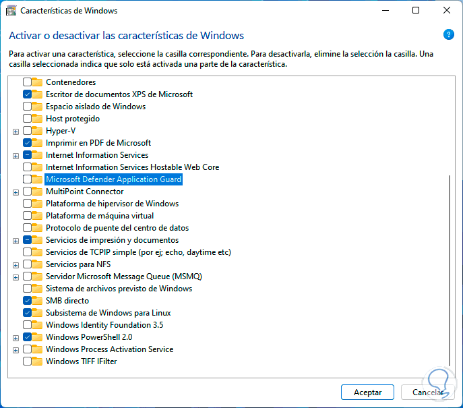Enable Servicios de TCPIP simple checkbox
463x408 pixels.
27,252
